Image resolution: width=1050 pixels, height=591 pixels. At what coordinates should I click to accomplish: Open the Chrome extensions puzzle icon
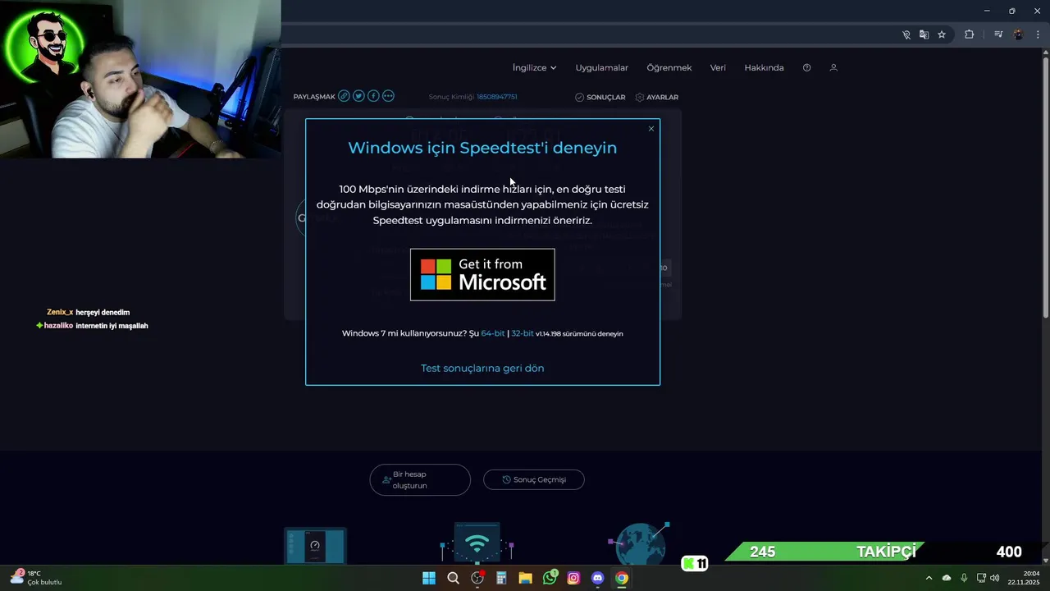pos(969,34)
